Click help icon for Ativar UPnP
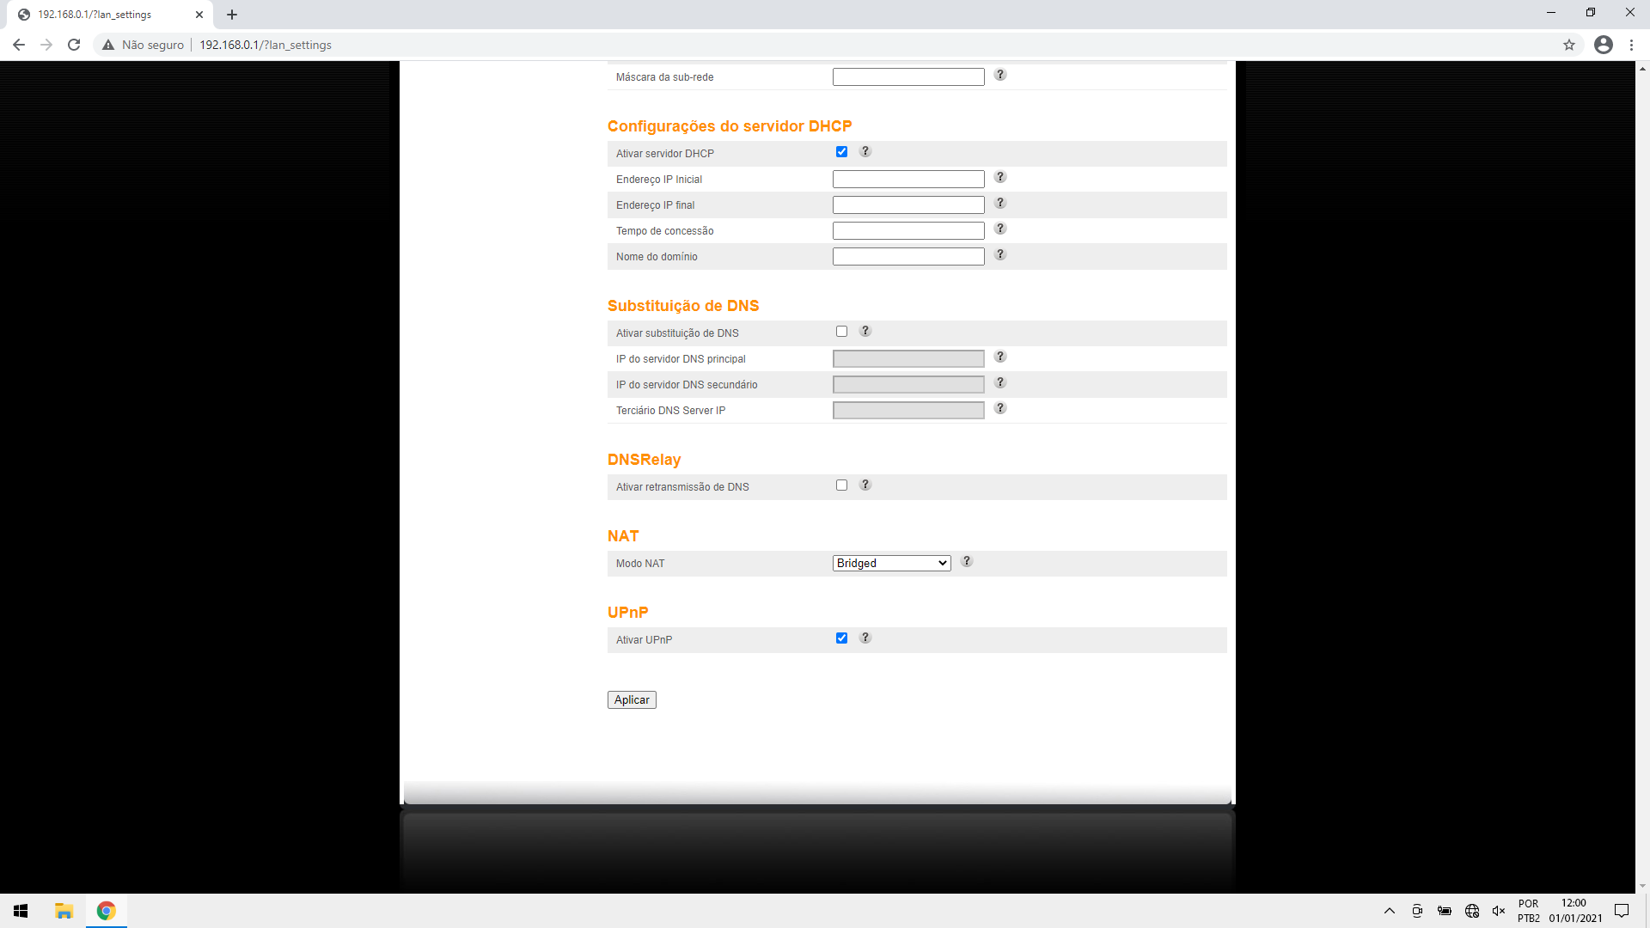Viewport: 1650px width, 928px height. [x=865, y=638]
